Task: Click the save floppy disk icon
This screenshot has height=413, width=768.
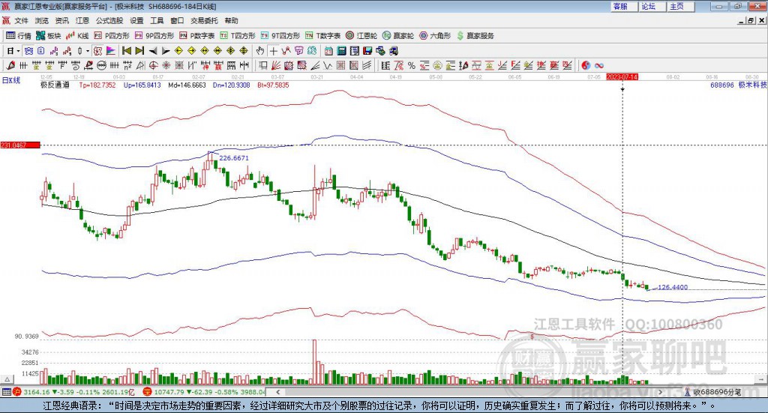Action: click(x=367, y=51)
